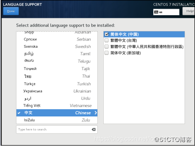
Task: Open Help via the Help! button
Action: point(189,11)
